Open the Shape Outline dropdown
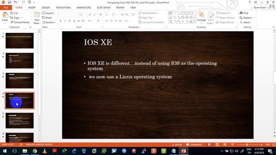This screenshot has height=155, width=276. pyautogui.click(x=226, y=18)
